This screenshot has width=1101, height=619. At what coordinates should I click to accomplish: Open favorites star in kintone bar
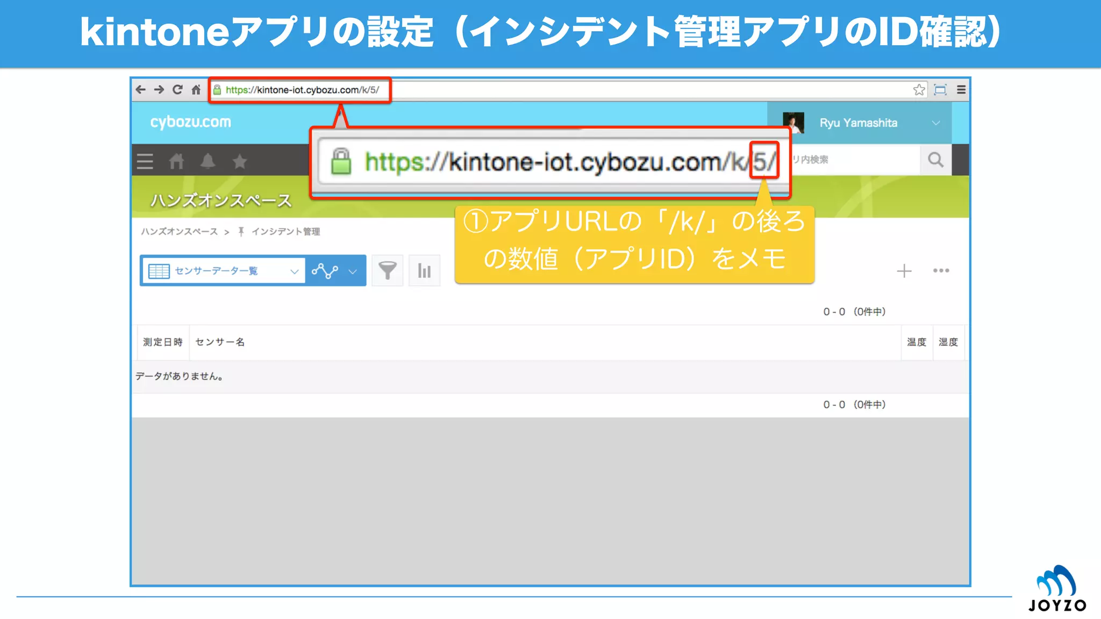click(240, 161)
